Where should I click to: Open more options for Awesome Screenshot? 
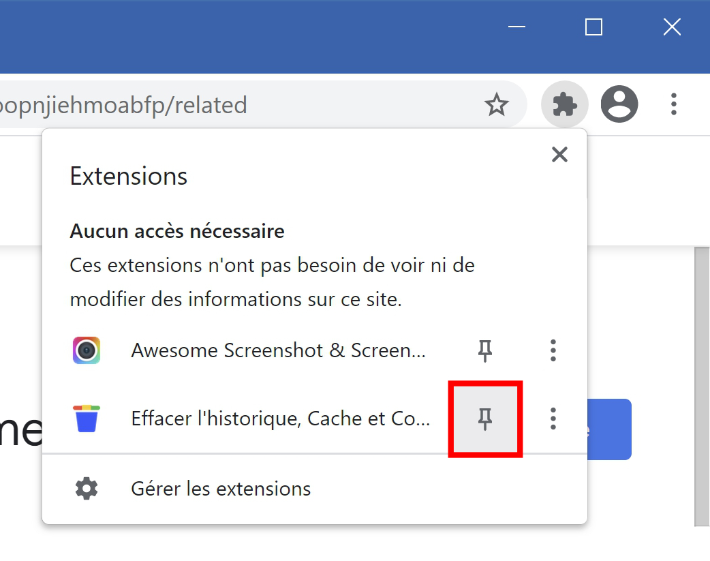[553, 350]
